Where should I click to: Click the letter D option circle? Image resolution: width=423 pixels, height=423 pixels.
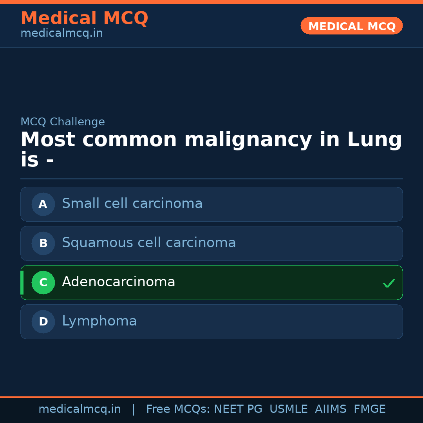[43, 322]
